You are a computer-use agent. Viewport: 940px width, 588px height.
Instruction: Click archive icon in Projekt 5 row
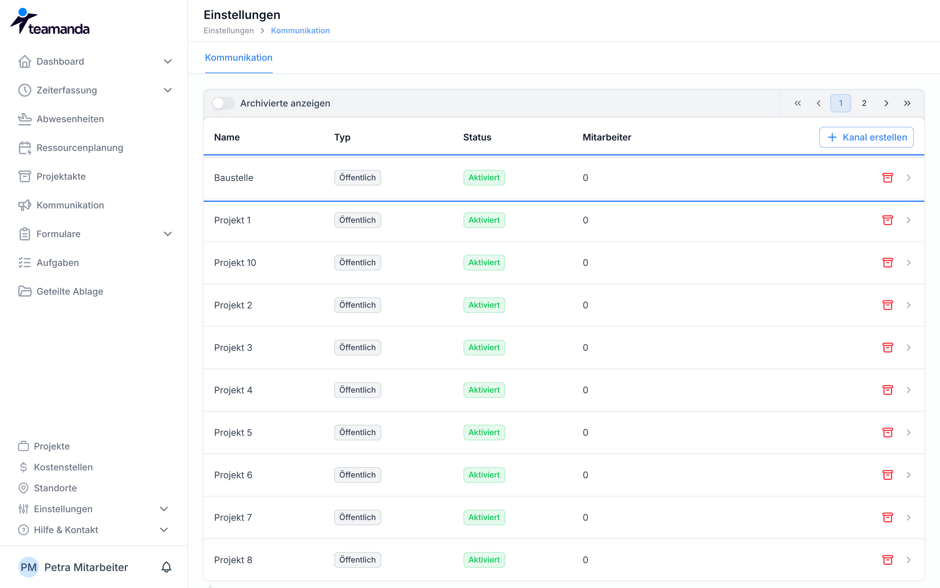point(887,433)
